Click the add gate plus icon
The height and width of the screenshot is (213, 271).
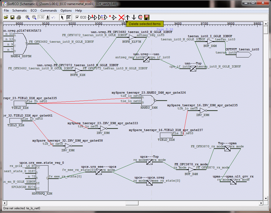113,17
